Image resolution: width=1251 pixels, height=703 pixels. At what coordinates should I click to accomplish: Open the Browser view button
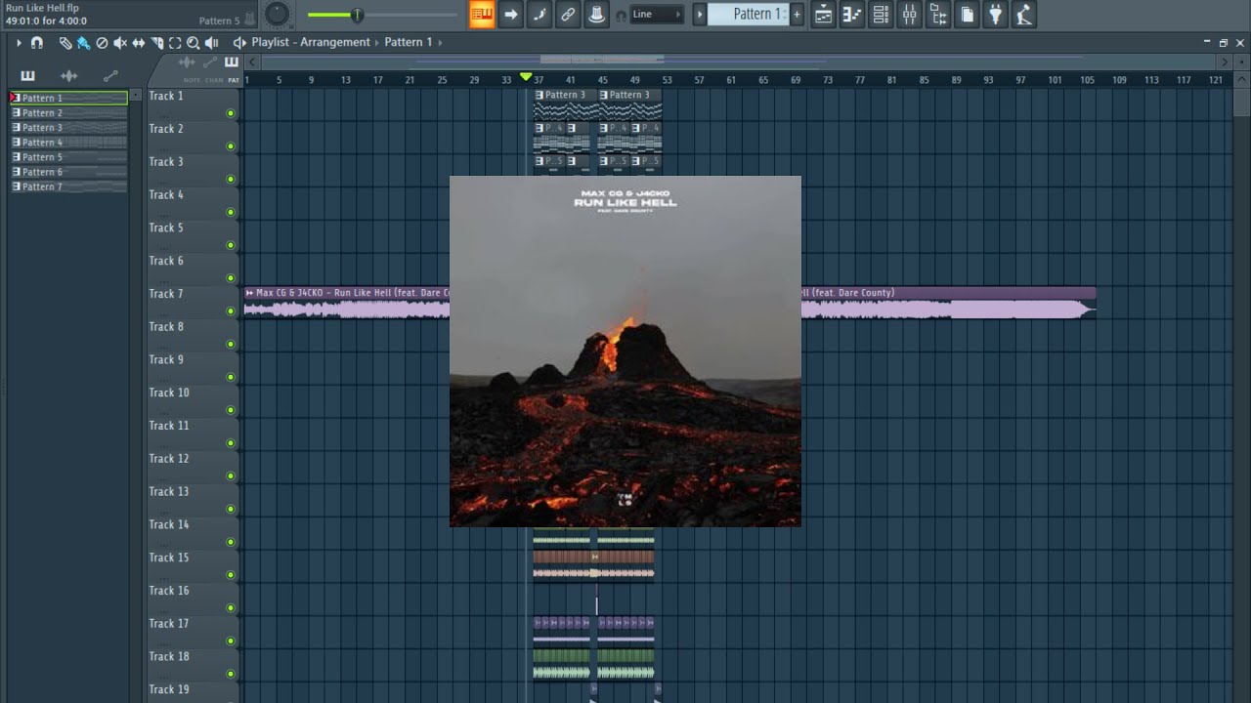coord(938,14)
